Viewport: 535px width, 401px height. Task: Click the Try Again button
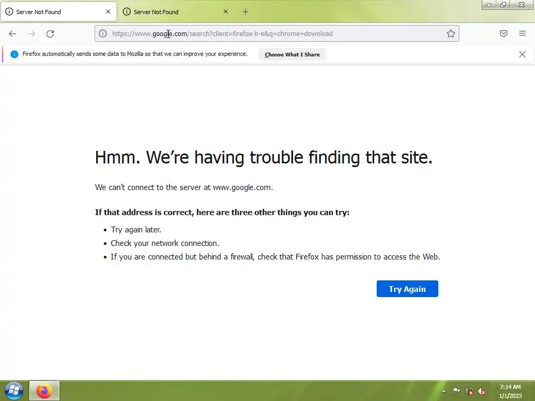point(408,289)
